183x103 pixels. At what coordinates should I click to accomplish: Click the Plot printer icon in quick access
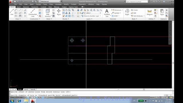click(x=33, y=1)
